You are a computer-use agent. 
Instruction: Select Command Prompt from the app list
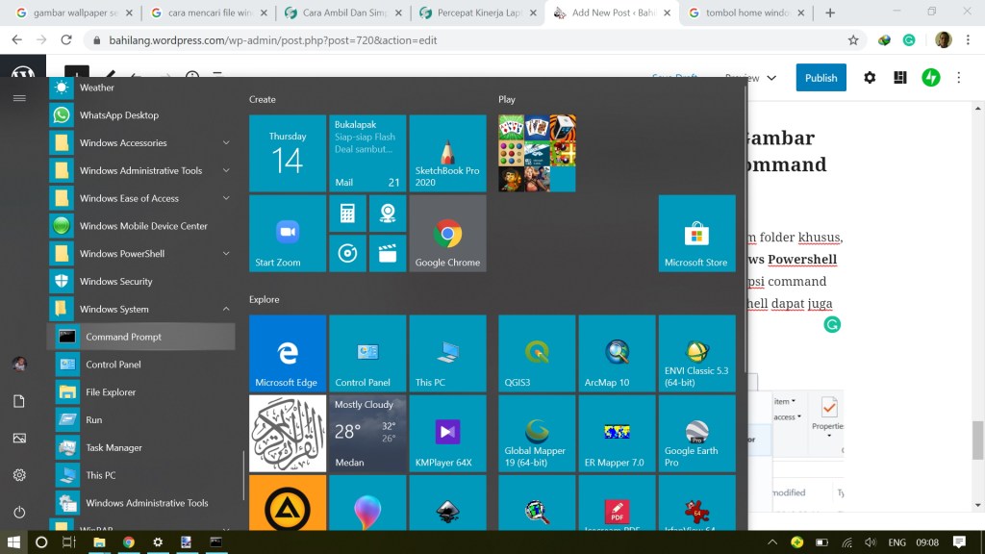tap(123, 337)
